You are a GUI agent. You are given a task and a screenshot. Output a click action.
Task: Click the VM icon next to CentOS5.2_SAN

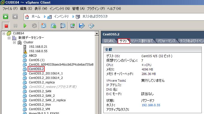(25, 91)
